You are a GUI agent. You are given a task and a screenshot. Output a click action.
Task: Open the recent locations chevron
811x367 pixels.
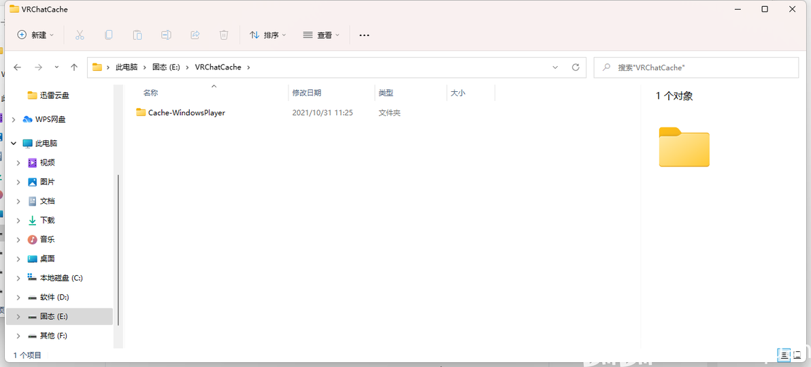pos(56,67)
